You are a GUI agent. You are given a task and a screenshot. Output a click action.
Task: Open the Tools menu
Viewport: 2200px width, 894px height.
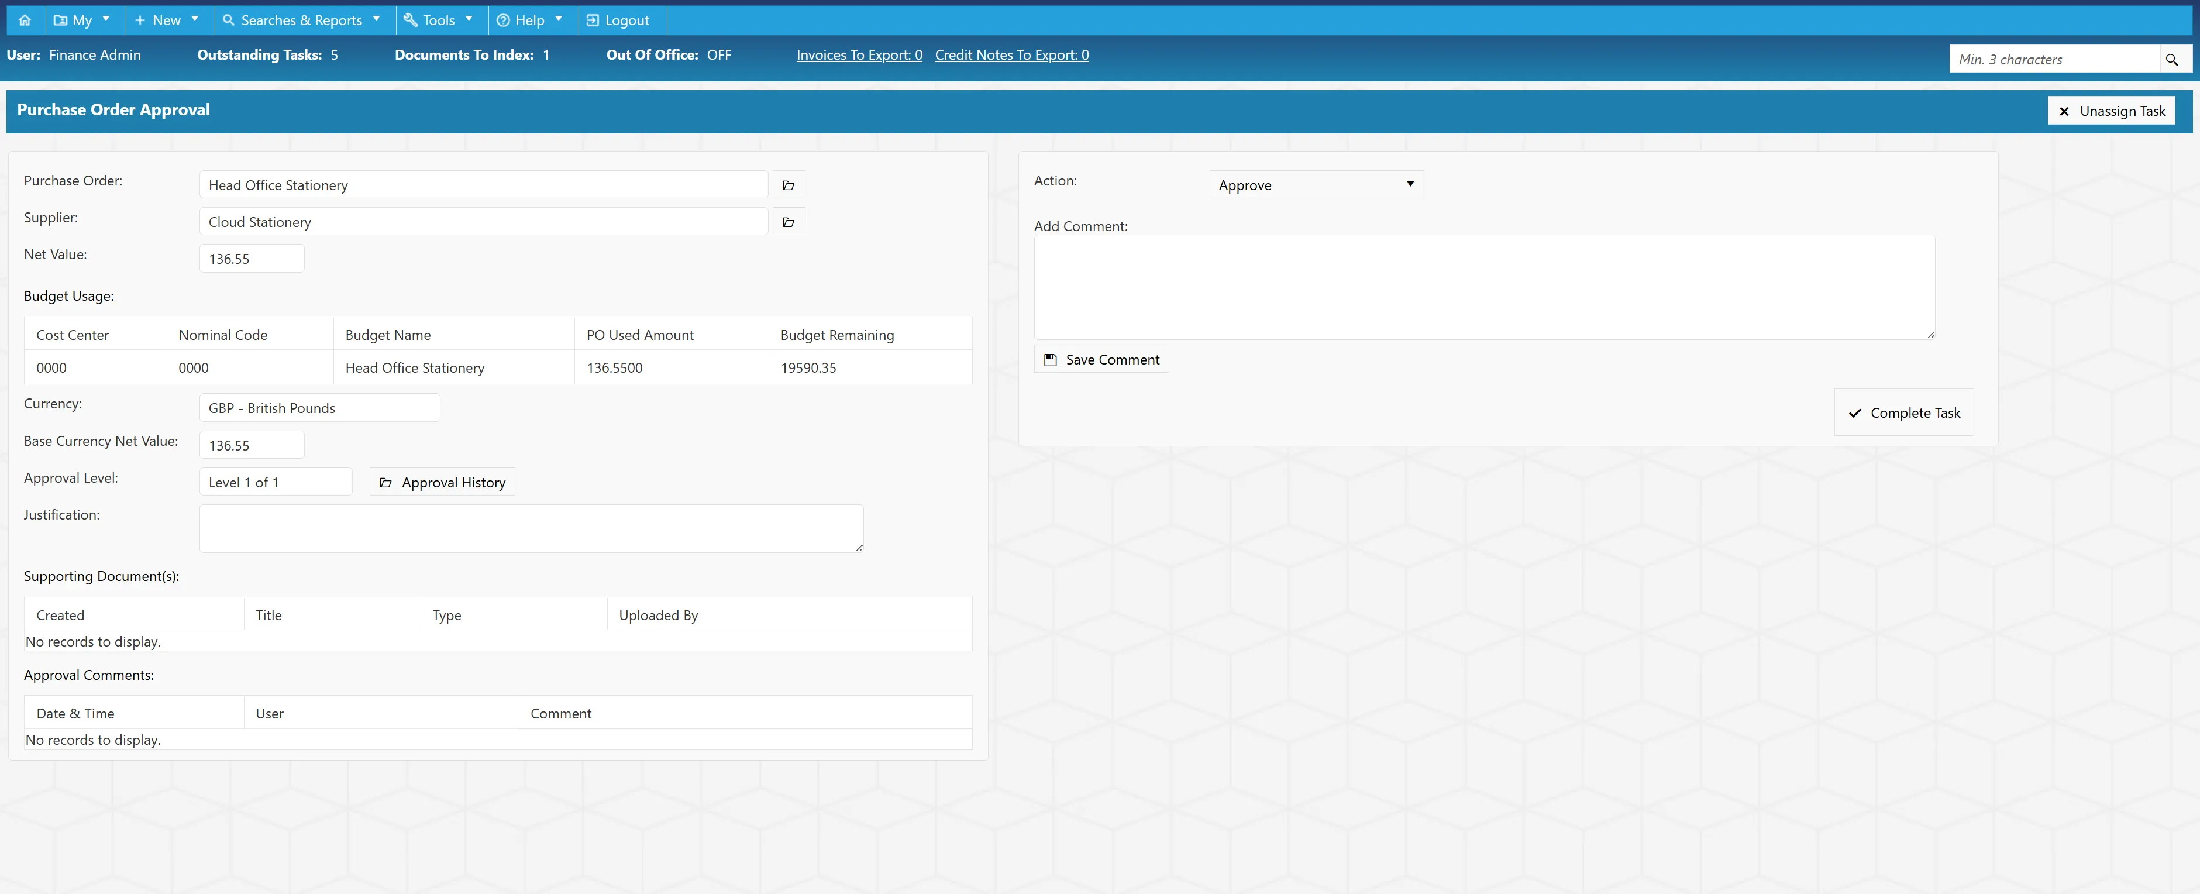click(438, 20)
